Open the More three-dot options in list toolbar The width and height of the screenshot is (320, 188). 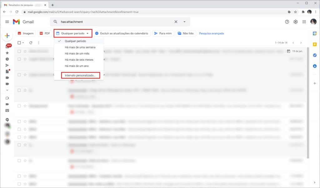(38, 42)
